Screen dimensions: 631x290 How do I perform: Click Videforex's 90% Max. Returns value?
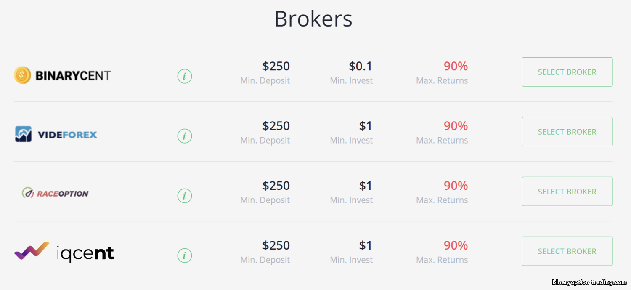pyautogui.click(x=456, y=126)
